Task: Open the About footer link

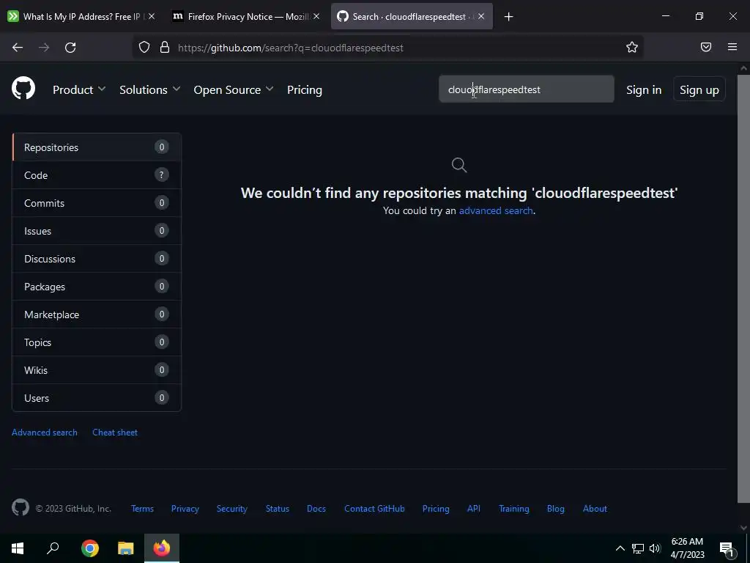Action: (x=595, y=509)
